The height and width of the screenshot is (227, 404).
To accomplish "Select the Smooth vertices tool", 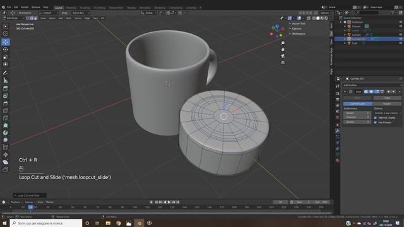I will tap(6, 140).
